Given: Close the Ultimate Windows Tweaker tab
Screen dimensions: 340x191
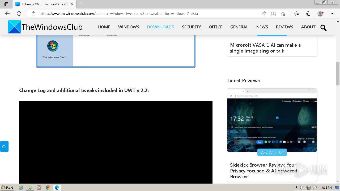Looking at the screenshot, I should point(72,4).
